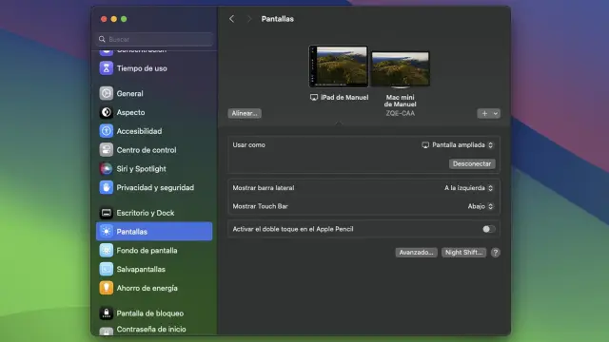Select the iPad de Manuel display thumbnail

tap(339, 66)
